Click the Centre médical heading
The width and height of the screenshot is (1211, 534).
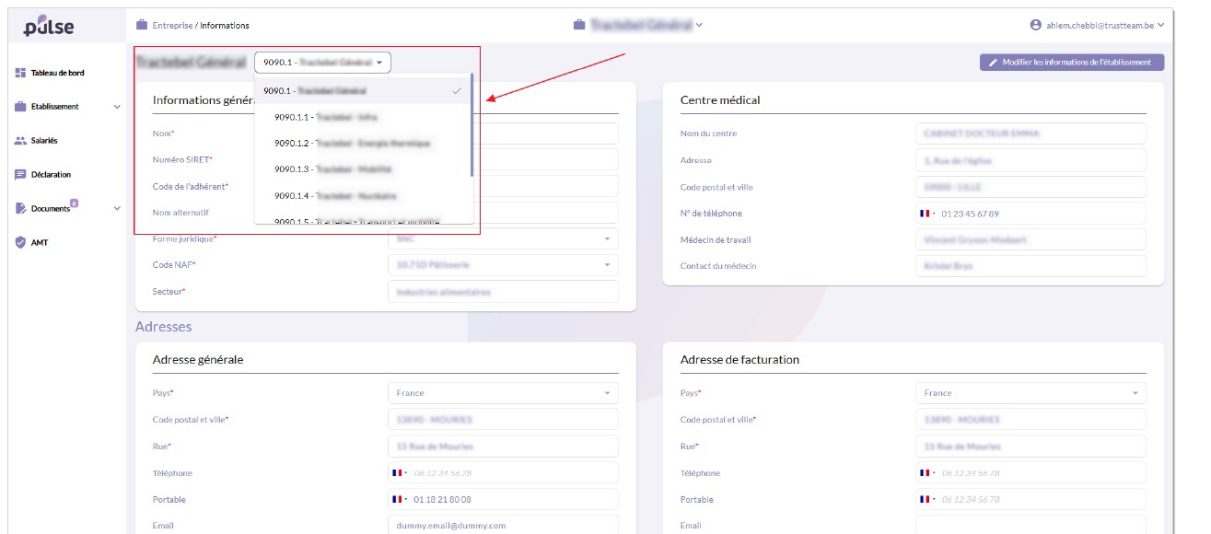[x=720, y=99]
